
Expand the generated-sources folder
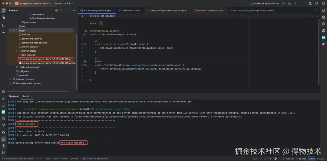point(17,39)
